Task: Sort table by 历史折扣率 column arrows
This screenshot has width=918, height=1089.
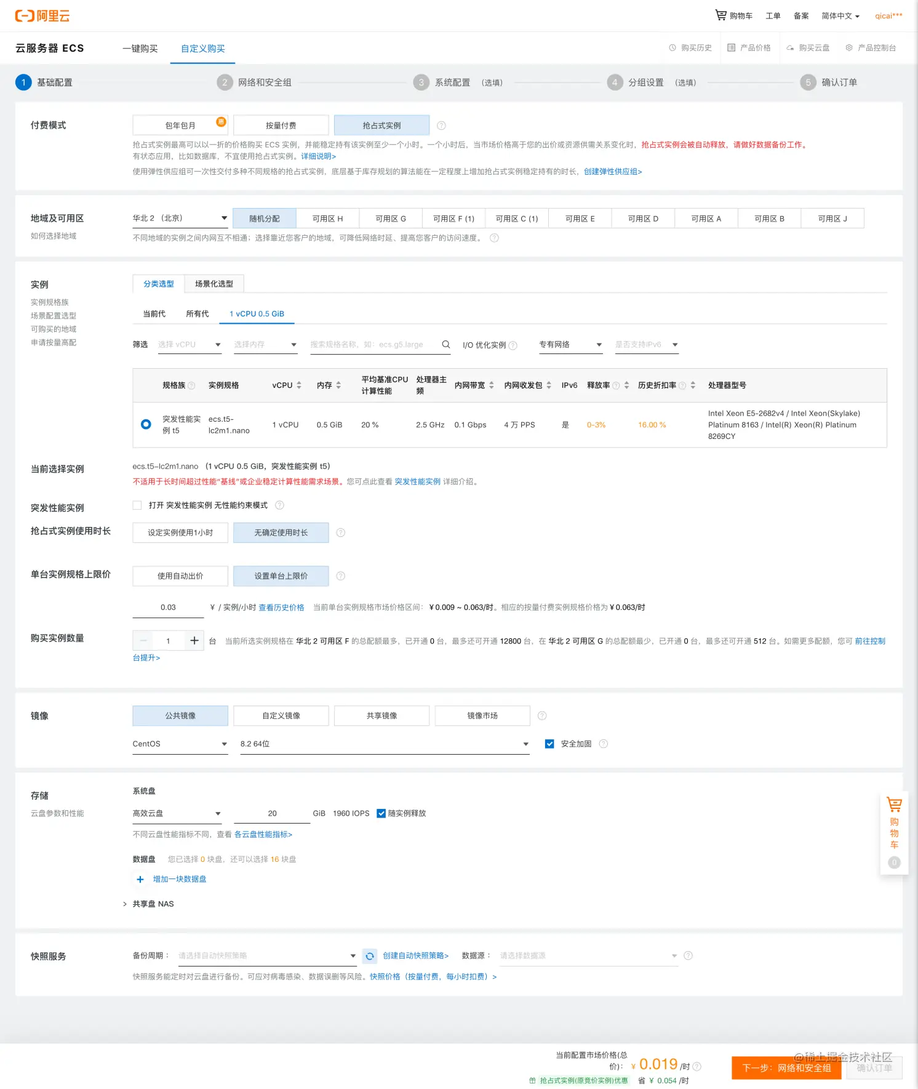Action: pyautogui.click(x=693, y=385)
